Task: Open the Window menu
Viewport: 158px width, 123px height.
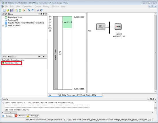Action: point(55,6)
